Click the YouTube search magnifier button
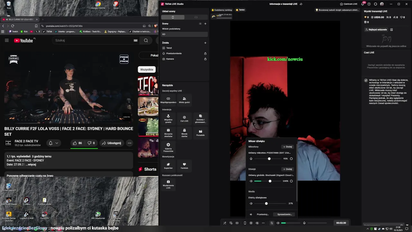Screen dimensions: 412x232 tap(146, 40)
